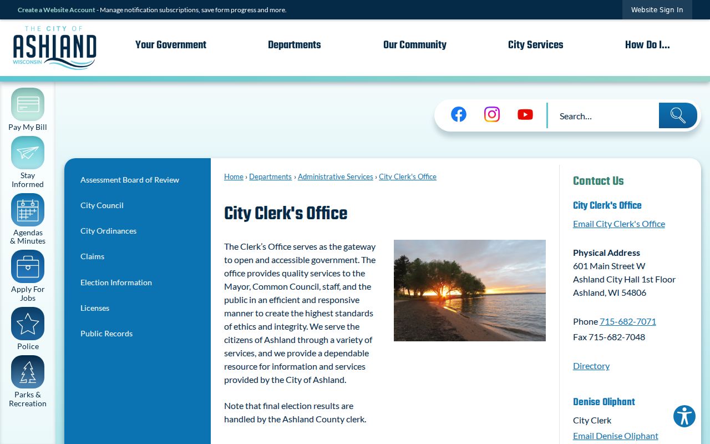Go to Home breadcrumb link

234,176
